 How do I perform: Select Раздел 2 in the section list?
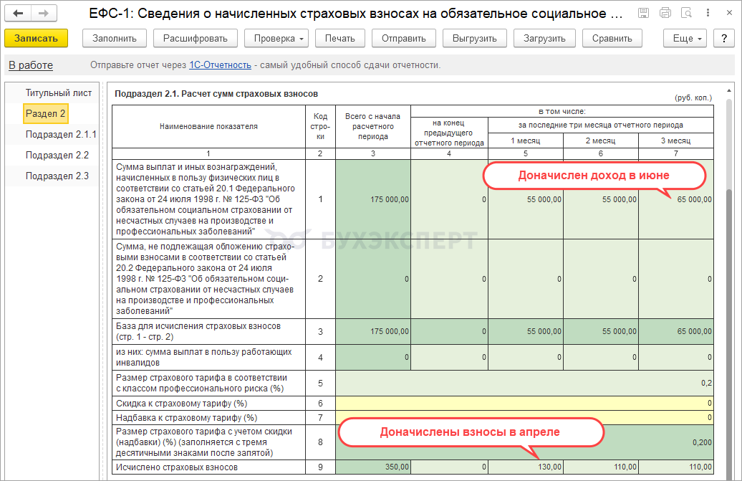click(45, 114)
